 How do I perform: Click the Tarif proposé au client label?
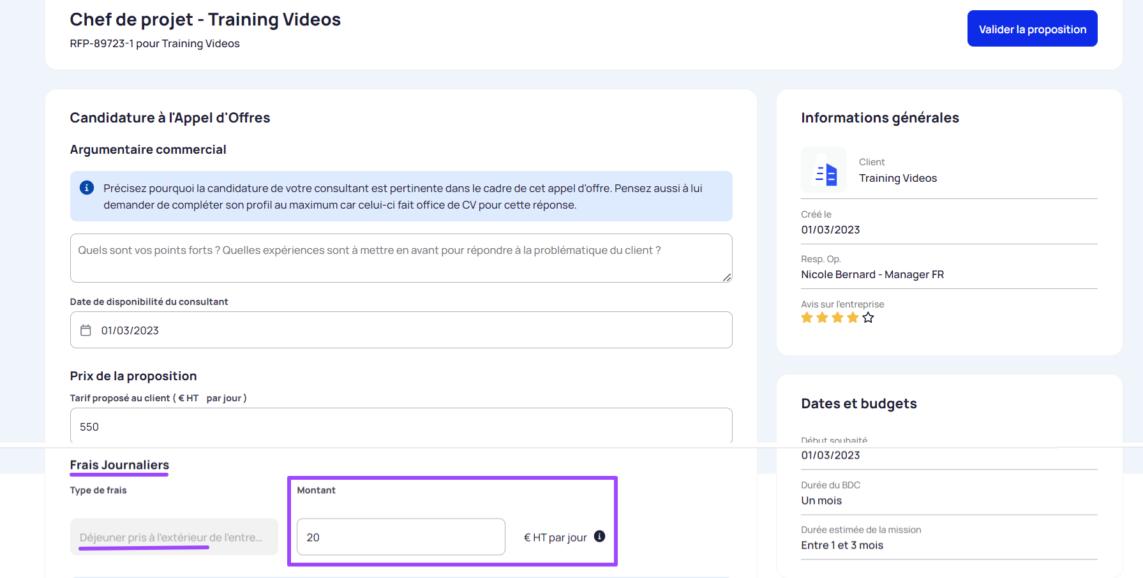pos(158,398)
